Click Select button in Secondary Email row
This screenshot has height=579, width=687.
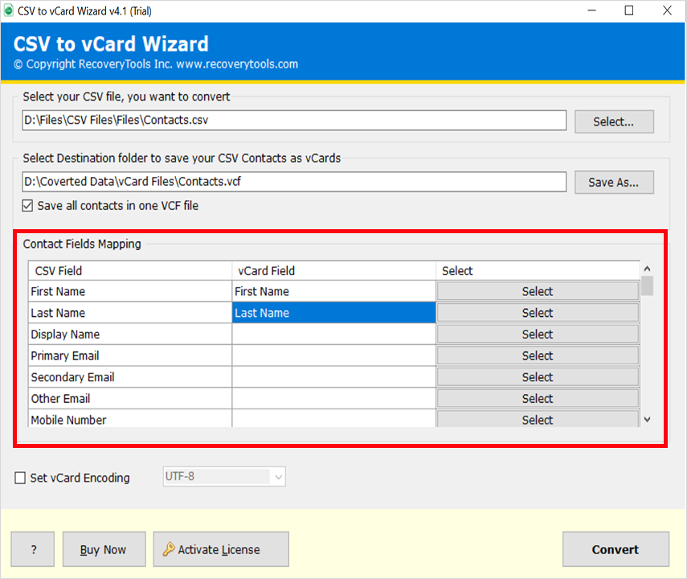pos(538,377)
